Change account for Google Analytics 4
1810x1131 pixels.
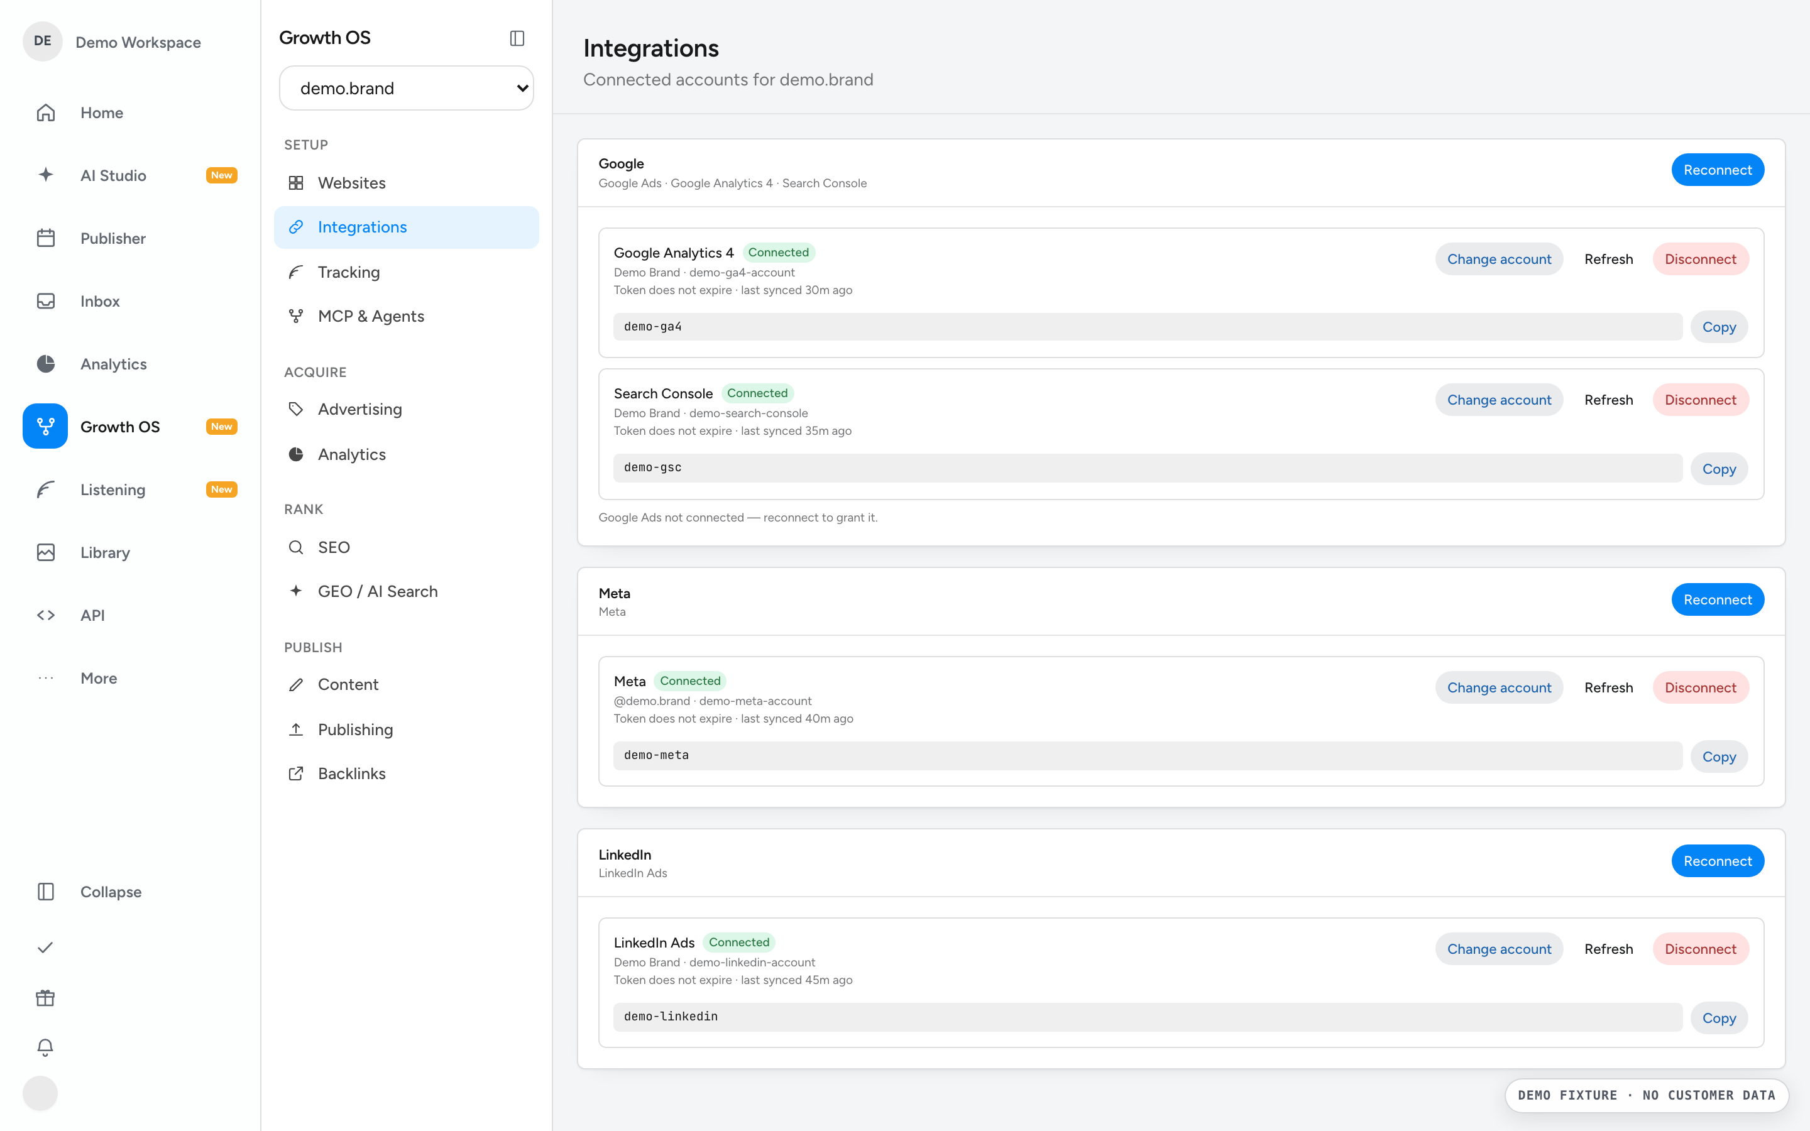click(1499, 259)
